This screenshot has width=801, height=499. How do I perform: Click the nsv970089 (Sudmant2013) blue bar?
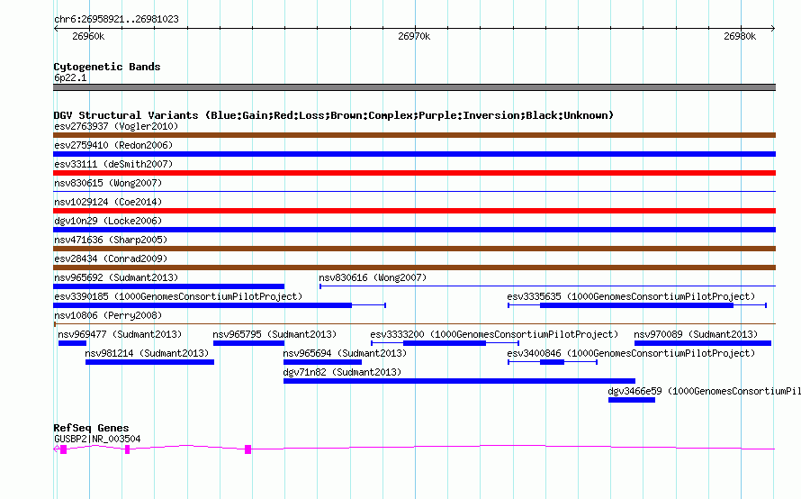[x=703, y=343]
